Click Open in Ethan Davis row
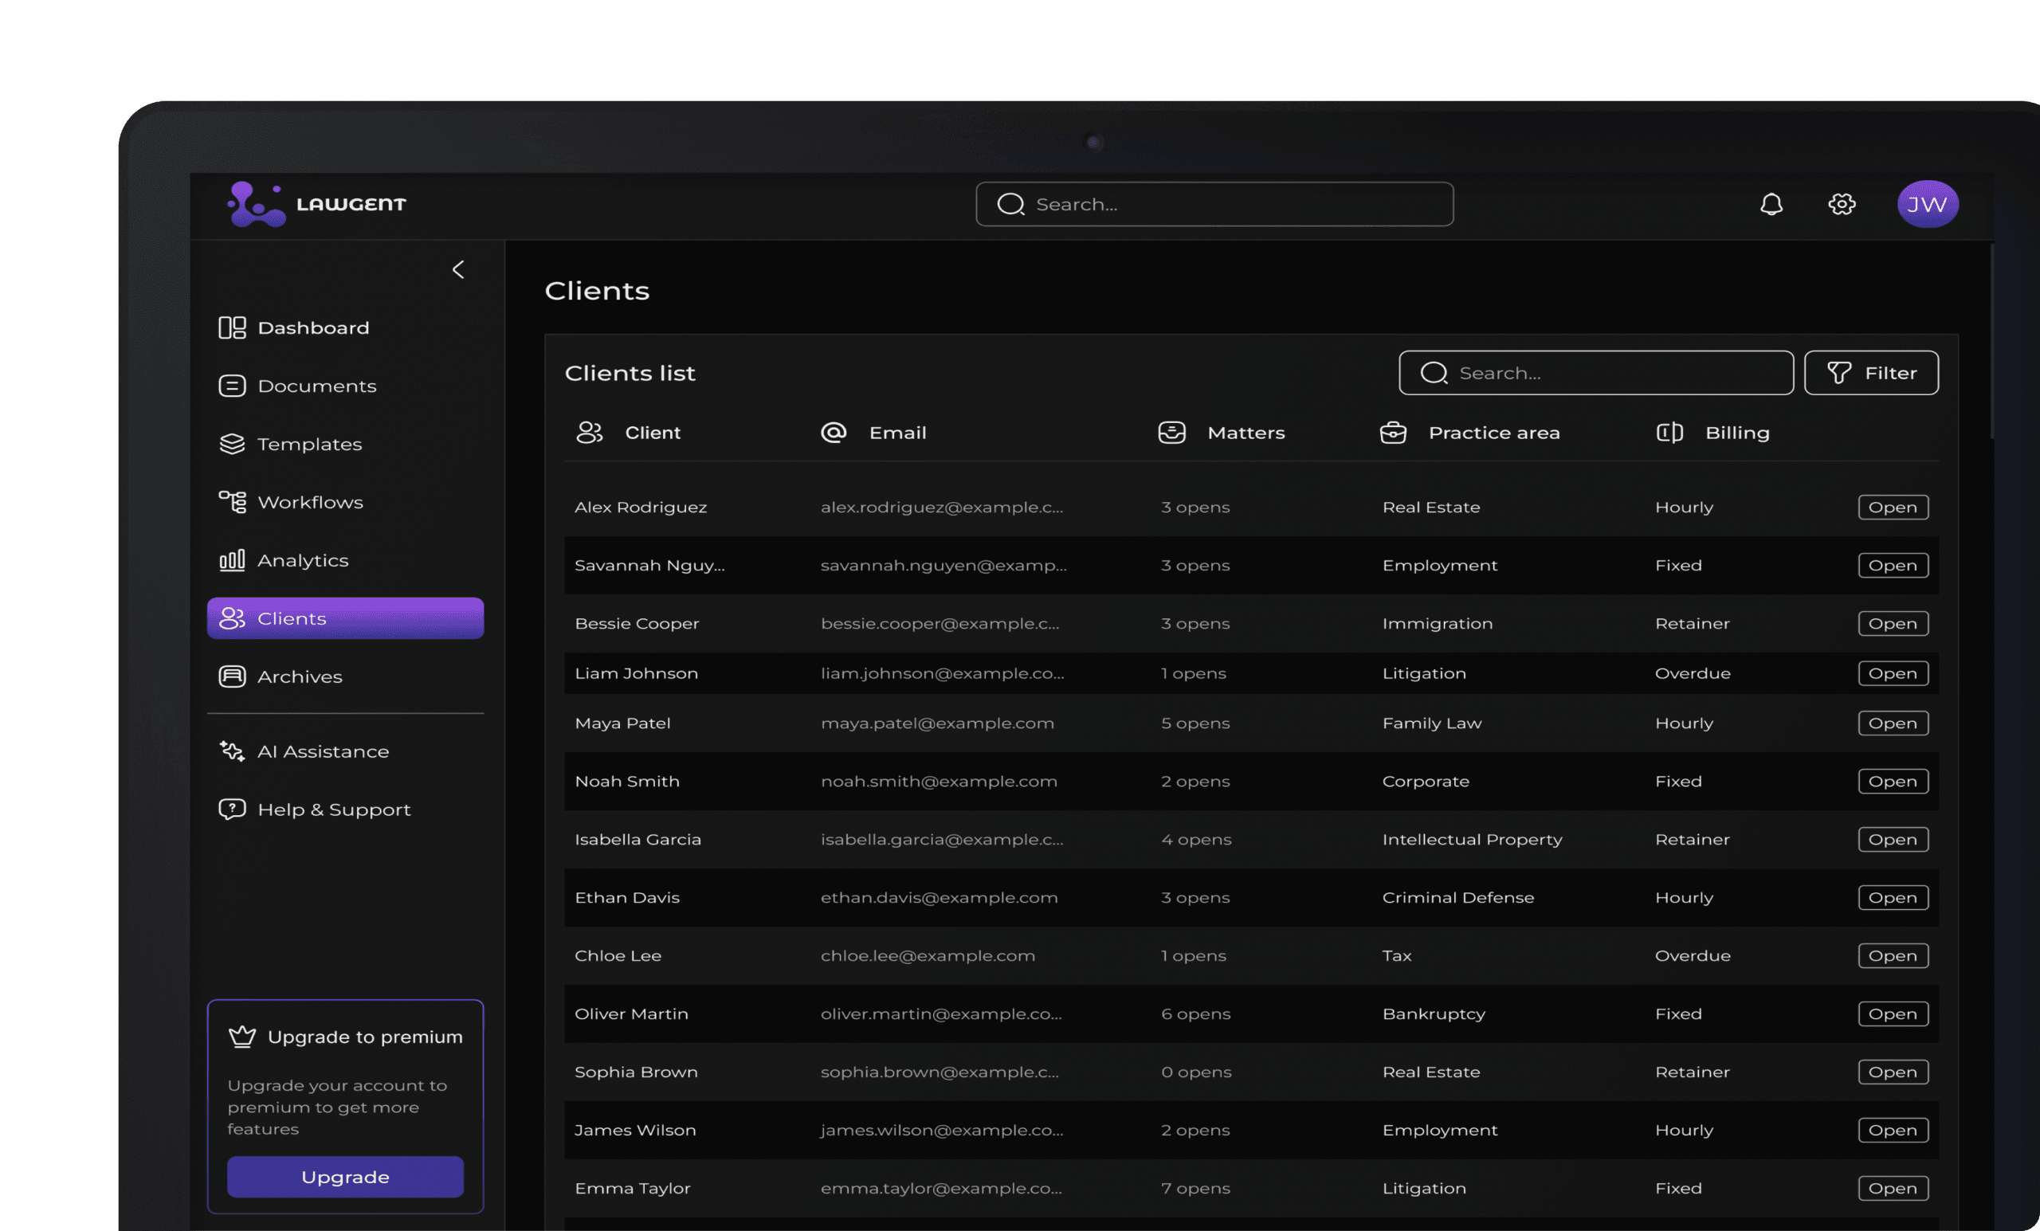This screenshot has width=2040, height=1231. point(1893,898)
